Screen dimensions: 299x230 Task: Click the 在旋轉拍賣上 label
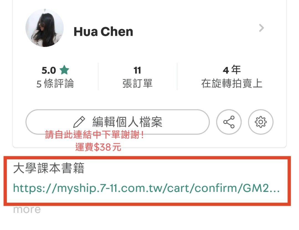[x=232, y=83]
